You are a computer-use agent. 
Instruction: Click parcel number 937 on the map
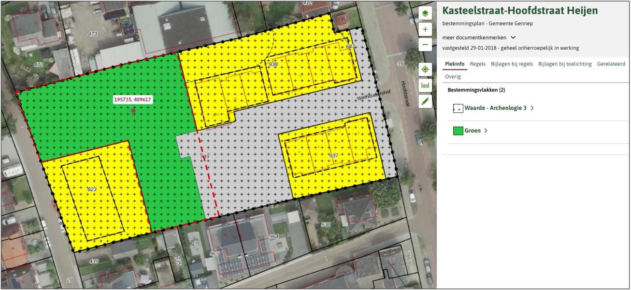tap(333, 156)
